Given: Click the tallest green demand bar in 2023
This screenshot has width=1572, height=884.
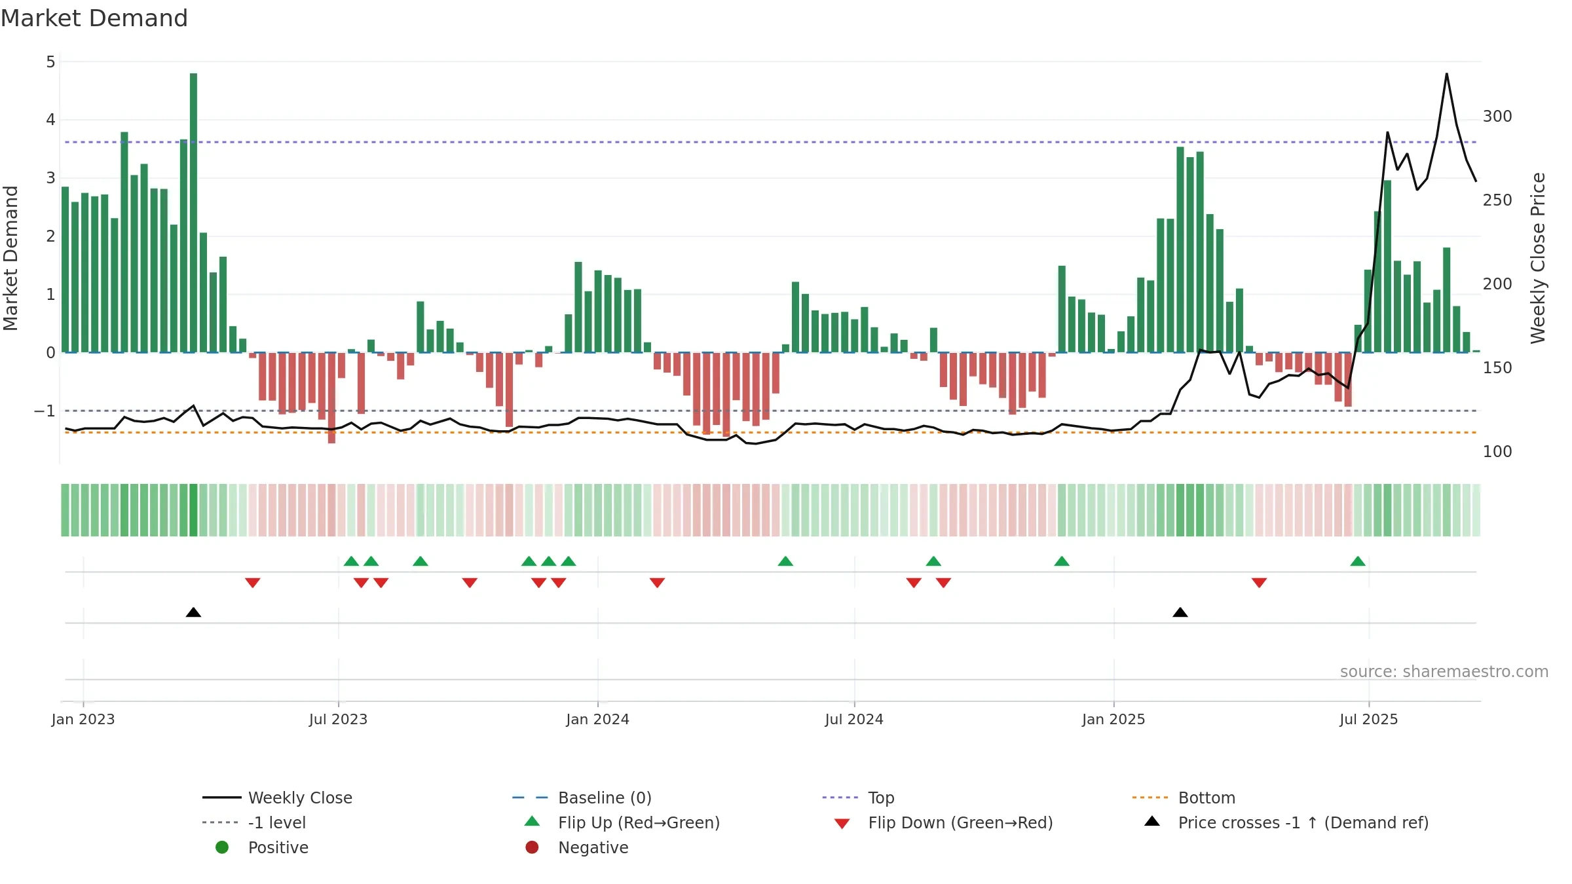Looking at the screenshot, I should click(193, 213).
